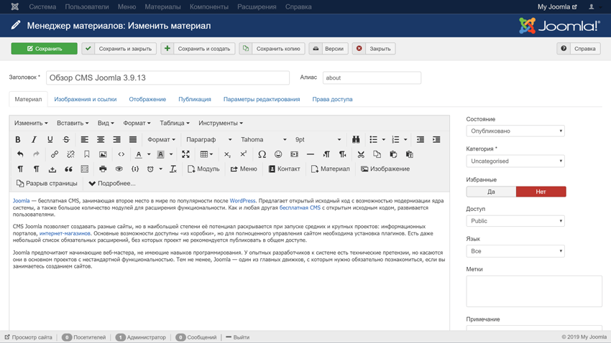Clear formatting icon
611x343 pixels.
[173, 169]
